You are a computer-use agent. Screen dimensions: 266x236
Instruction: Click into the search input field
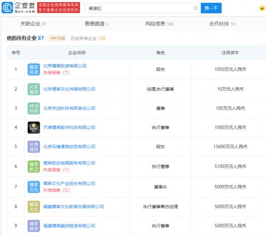point(139,8)
